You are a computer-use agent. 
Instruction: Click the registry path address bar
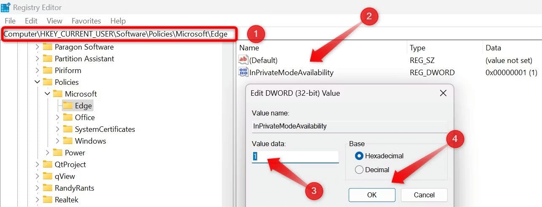118,34
